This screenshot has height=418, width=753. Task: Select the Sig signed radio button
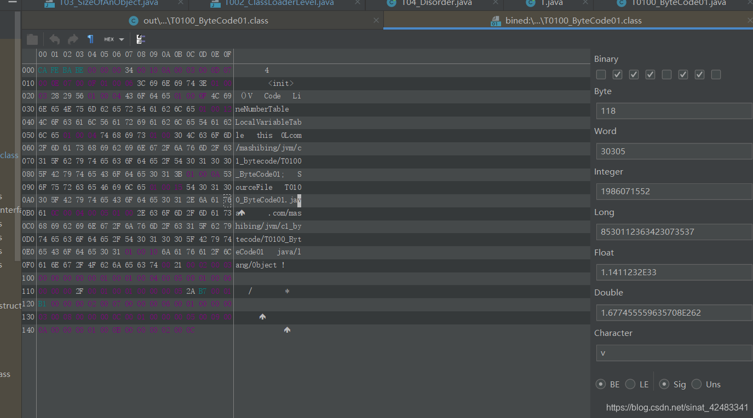tap(664, 384)
